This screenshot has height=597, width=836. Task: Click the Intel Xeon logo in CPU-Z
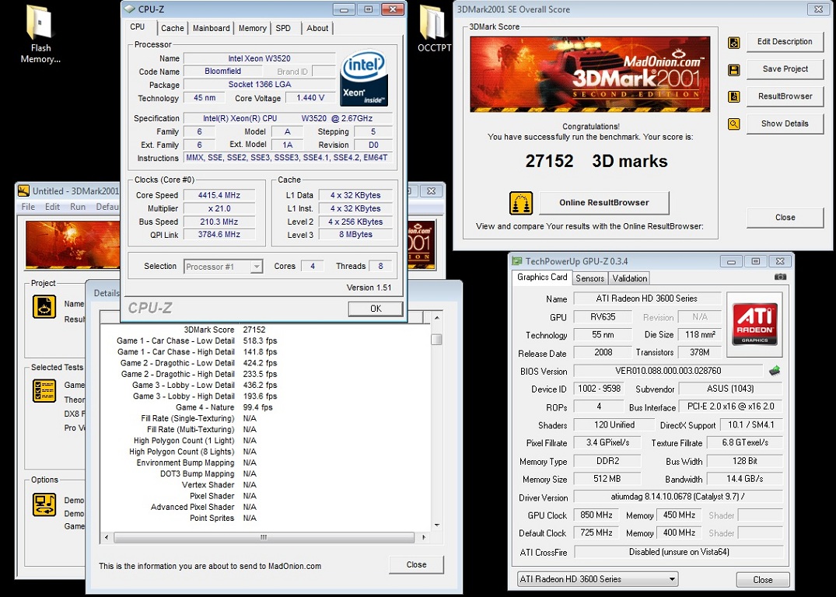[x=364, y=79]
